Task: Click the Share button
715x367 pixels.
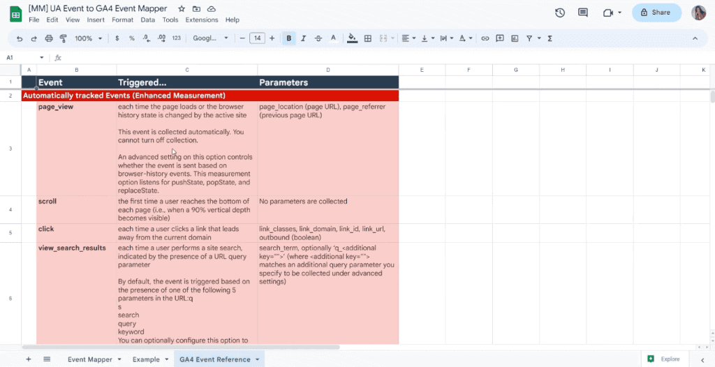Action: coord(656,13)
